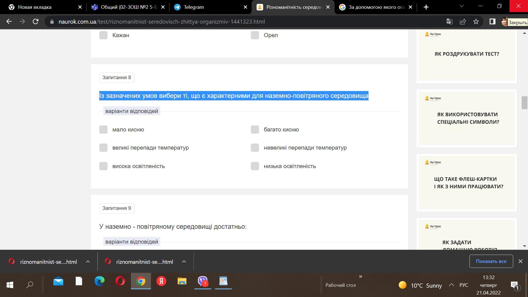Click the page vertical scrollbar thumb
Image resolution: width=528 pixels, height=297 pixels.
tap(524, 103)
